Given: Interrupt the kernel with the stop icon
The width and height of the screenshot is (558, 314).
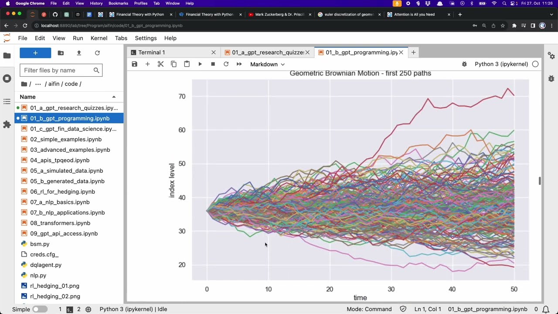Looking at the screenshot, I should [x=213, y=64].
